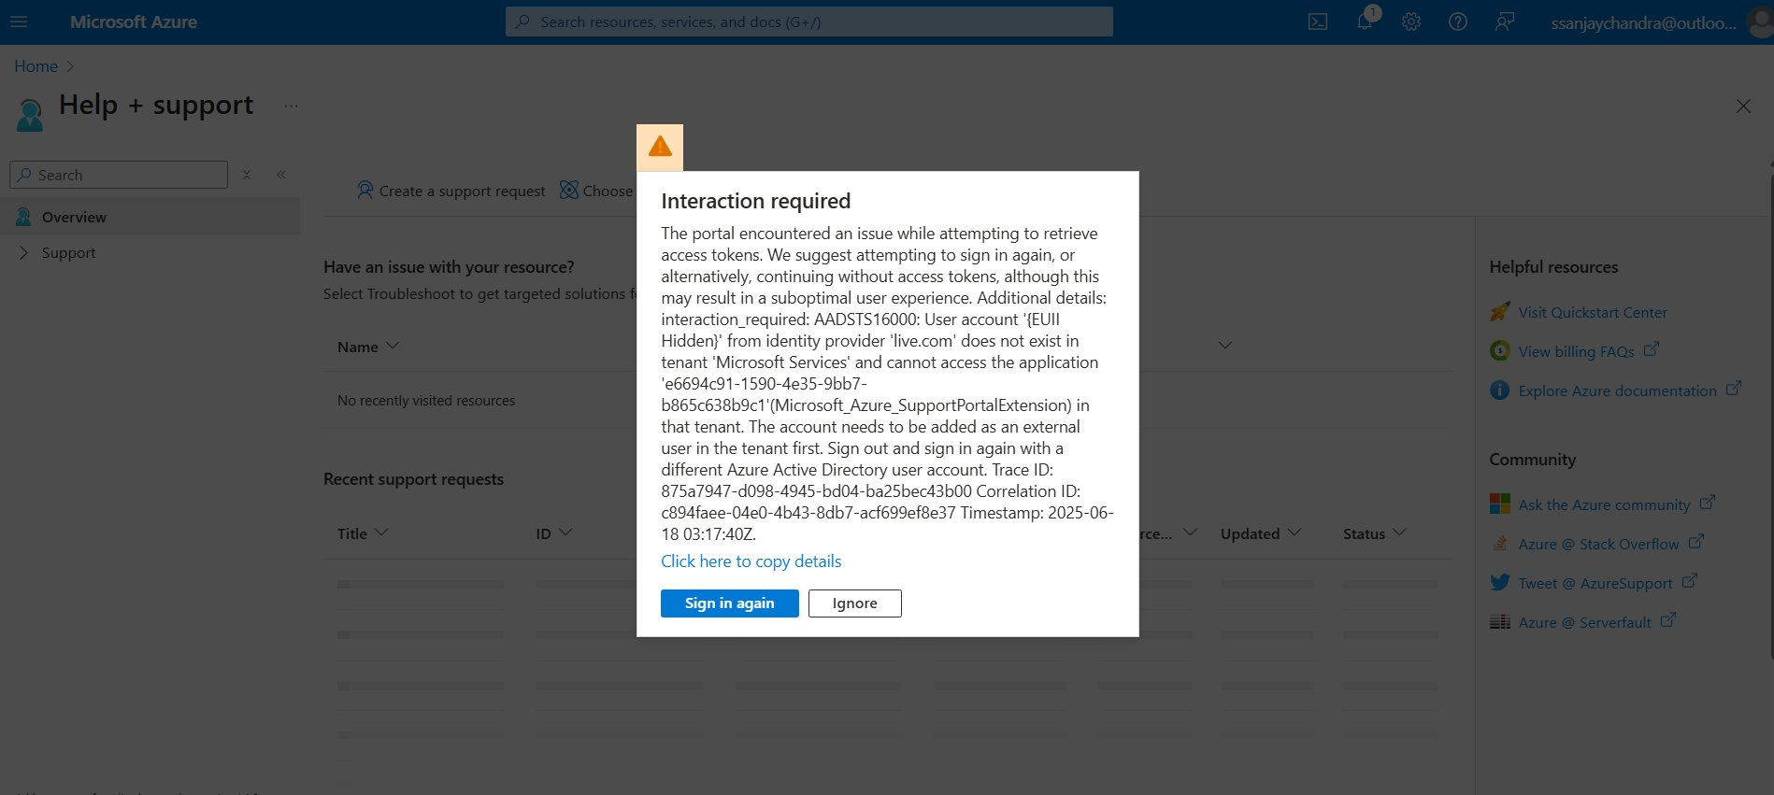Click the Choose toolbar command
The height and width of the screenshot is (795, 1774).
[596, 191]
